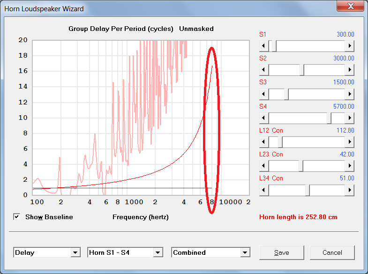Click the L34 value 51.00
The height and width of the screenshot is (274, 368).
point(347,178)
